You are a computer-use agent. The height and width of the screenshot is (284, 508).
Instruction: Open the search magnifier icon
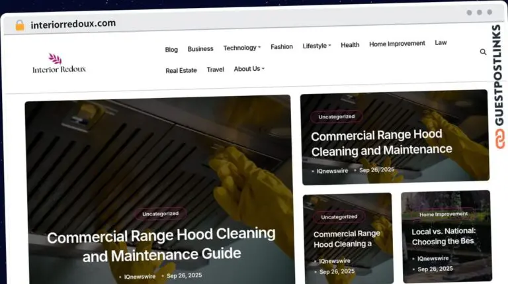[x=483, y=52]
